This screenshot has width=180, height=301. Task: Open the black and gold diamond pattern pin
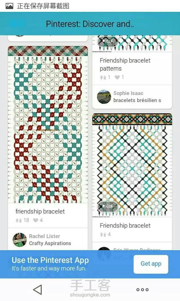[x=132, y=165]
